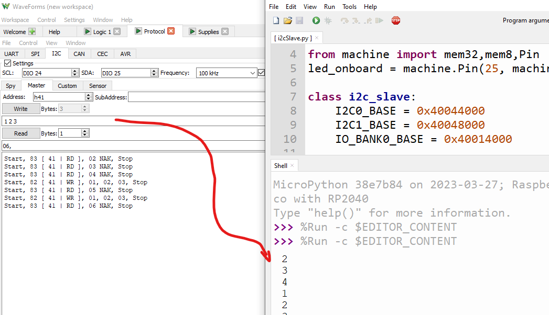Toggle the checkbox next to Frequency dropdown
Viewport: 549px width, 315px height.
pos(261,73)
